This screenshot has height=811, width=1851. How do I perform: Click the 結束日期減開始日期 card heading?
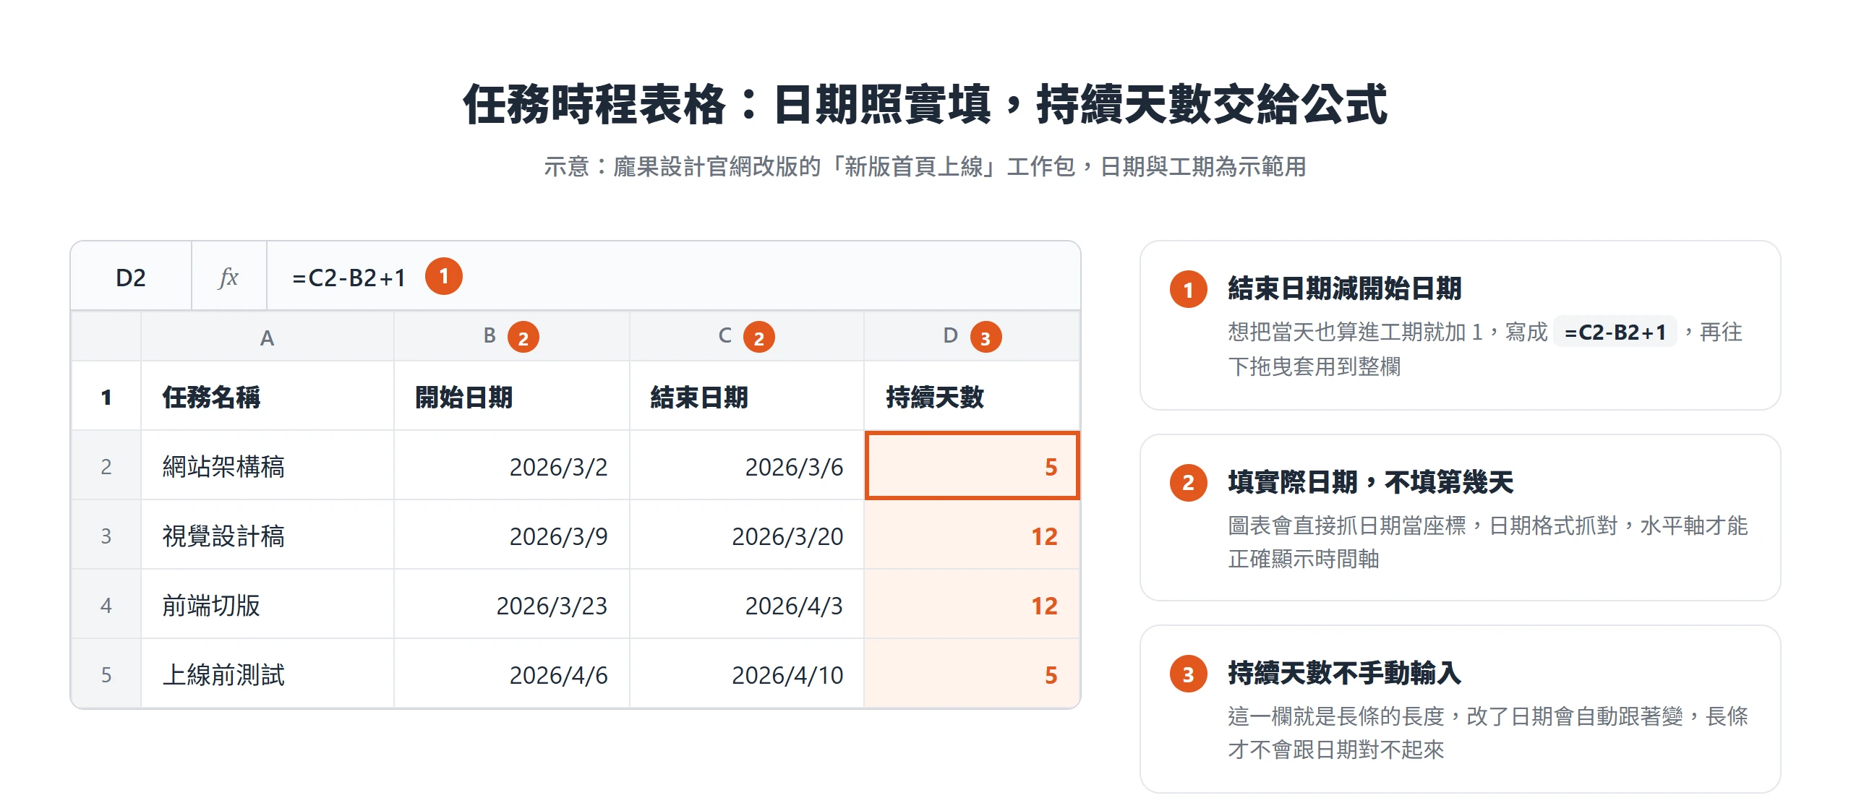click(x=1344, y=288)
